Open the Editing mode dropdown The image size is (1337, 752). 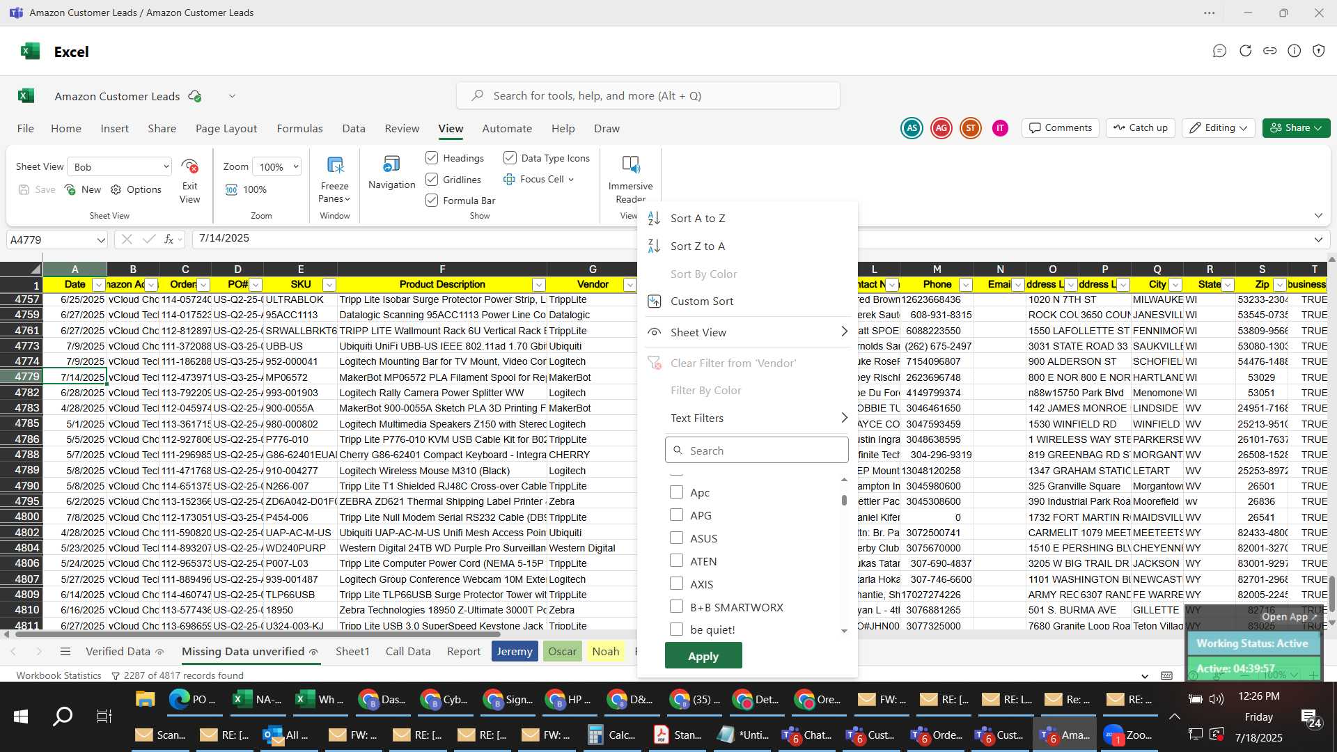coord(1219,128)
